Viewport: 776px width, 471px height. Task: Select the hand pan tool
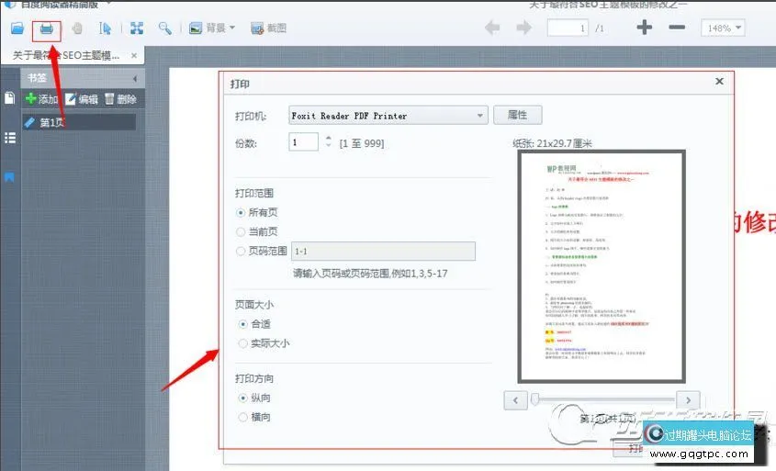[77, 28]
